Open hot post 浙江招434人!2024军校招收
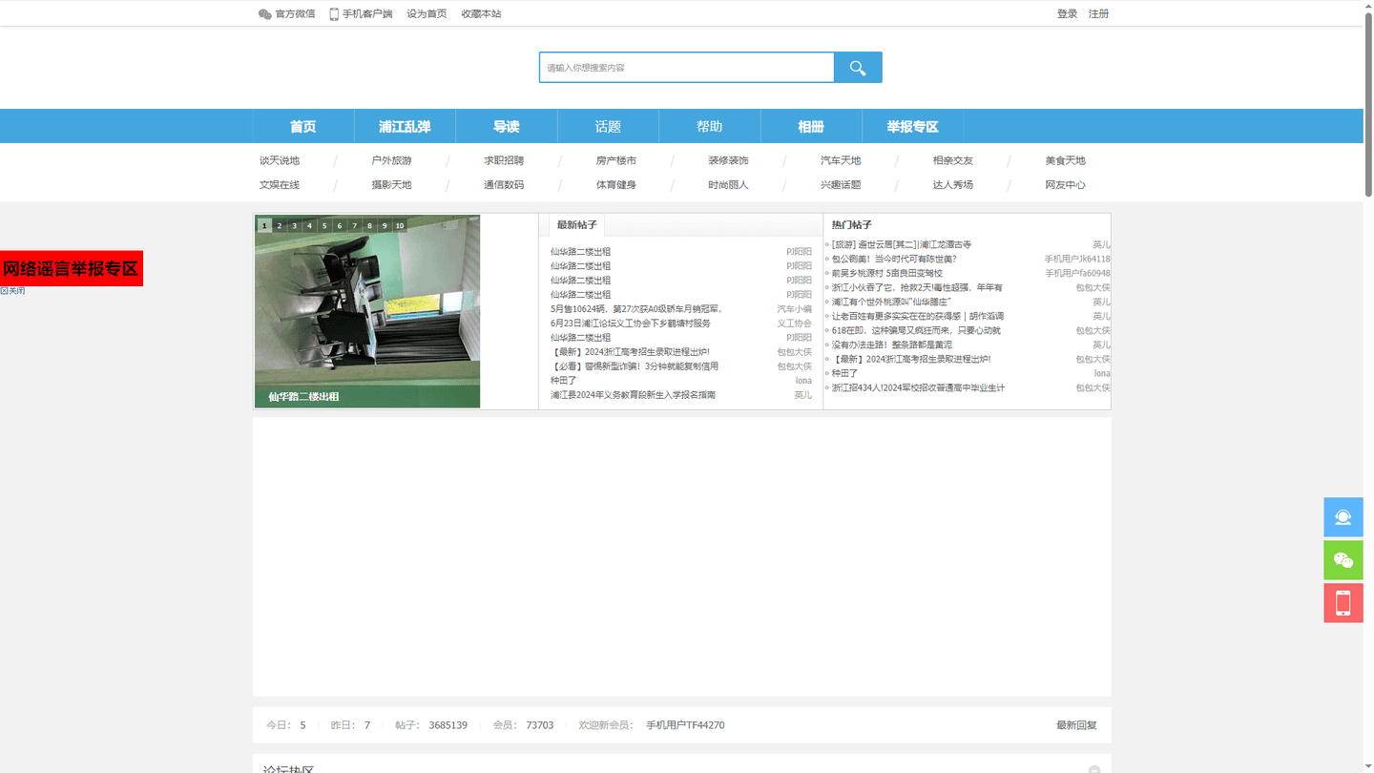This screenshot has width=1374, height=773. pos(918,388)
